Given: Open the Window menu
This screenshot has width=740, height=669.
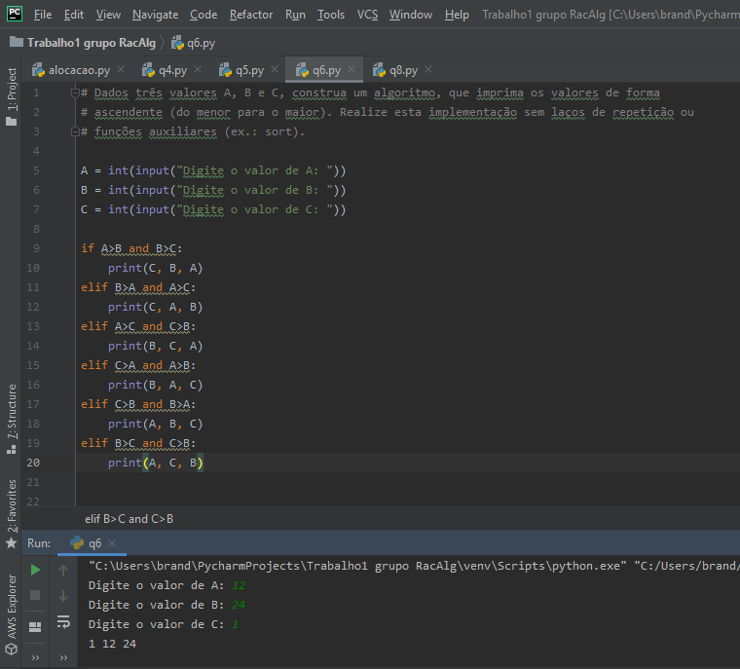Looking at the screenshot, I should pos(411,15).
